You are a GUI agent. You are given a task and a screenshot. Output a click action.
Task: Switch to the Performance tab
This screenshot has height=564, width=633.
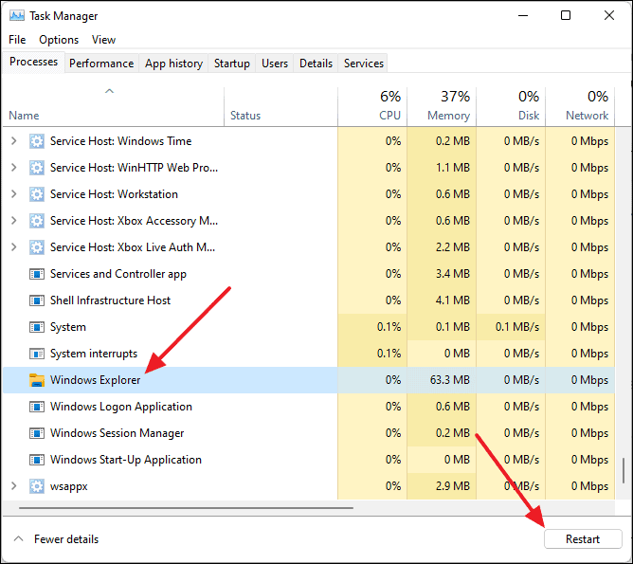click(x=101, y=64)
